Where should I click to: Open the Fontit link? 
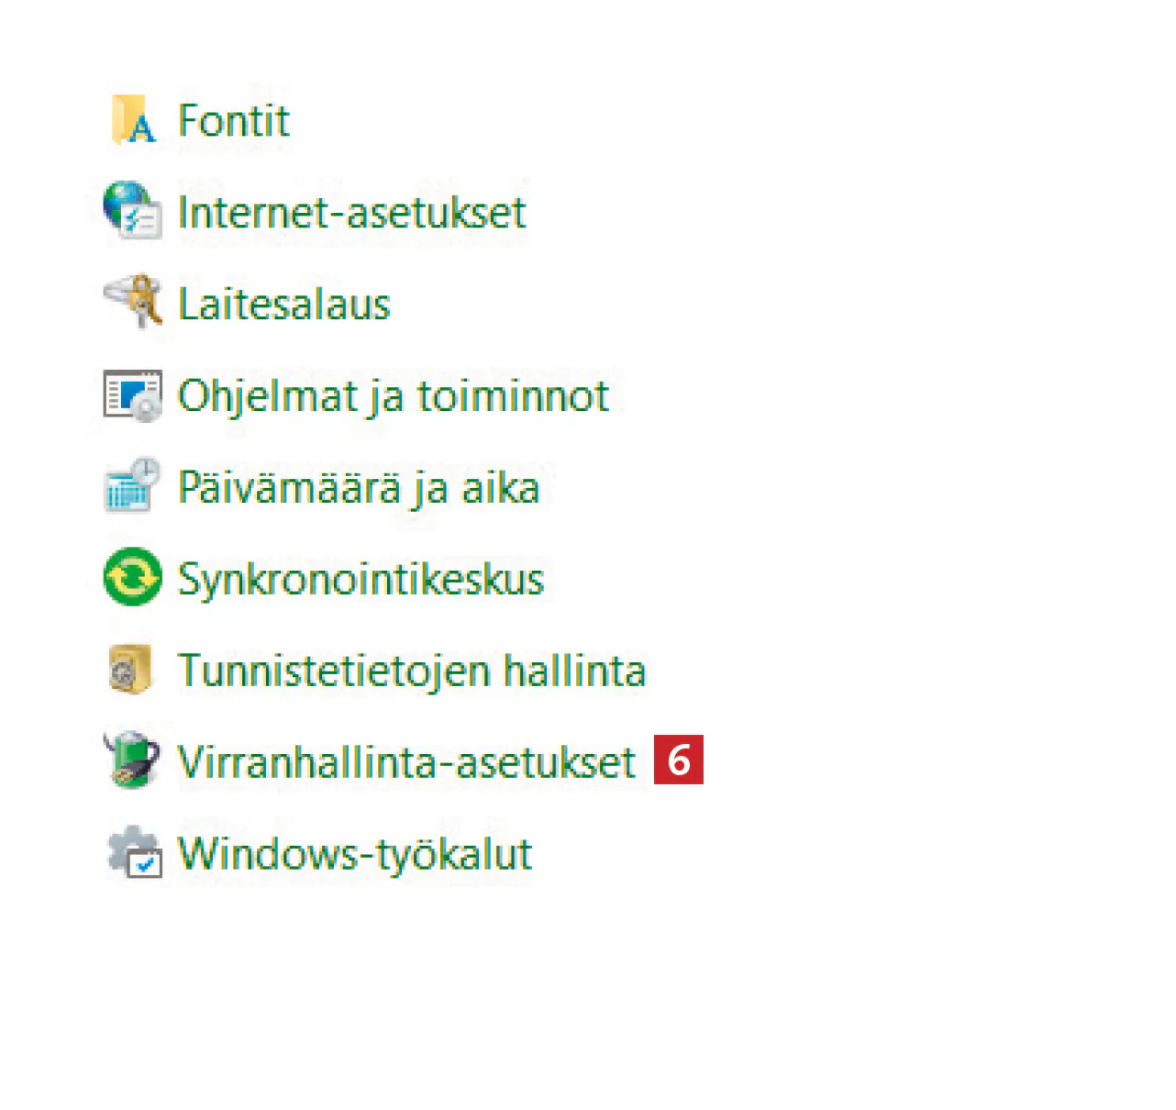234,120
